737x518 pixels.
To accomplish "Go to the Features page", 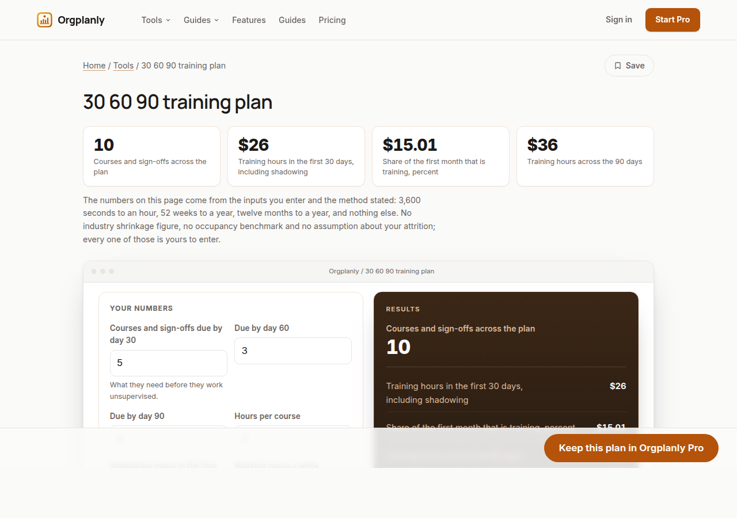I will [249, 20].
